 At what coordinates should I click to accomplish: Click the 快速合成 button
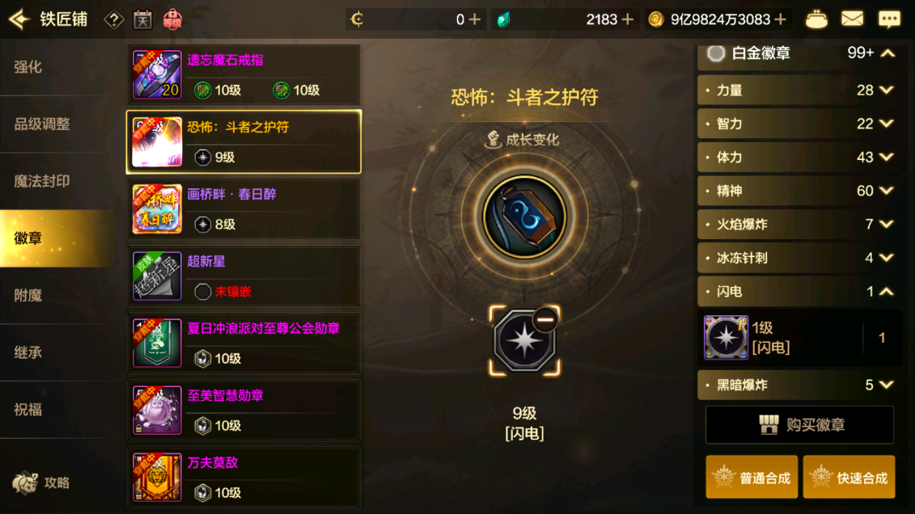[x=849, y=478]
